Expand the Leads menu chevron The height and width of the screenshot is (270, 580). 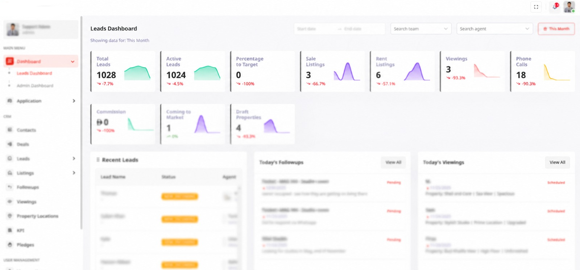pyautogui.click(x=74, y=159)
